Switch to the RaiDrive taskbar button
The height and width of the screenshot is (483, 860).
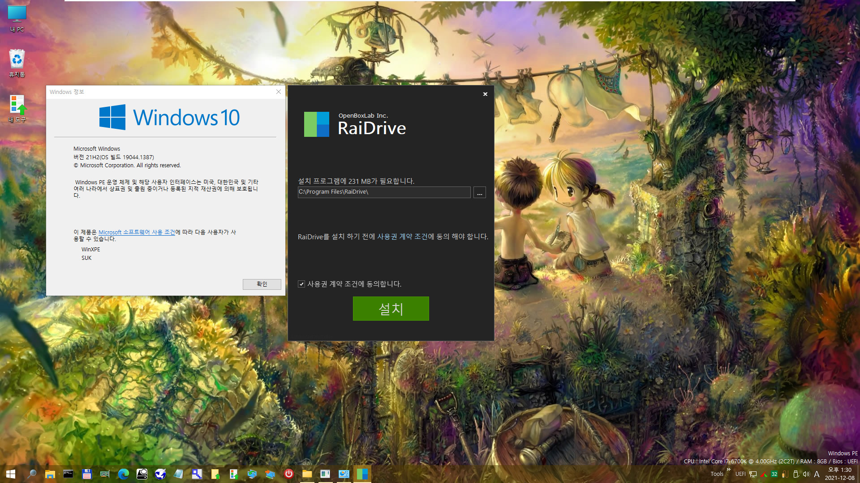click(x=362, y=474)
